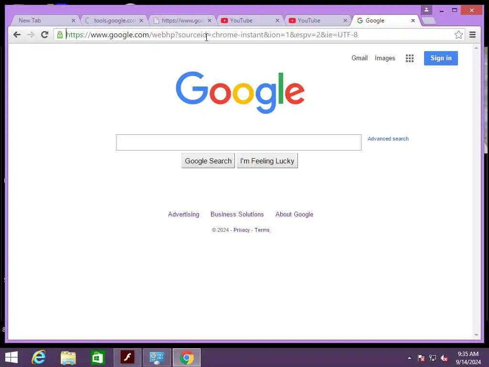Bookmark this page with the star icon
Viewport: 489px width, 367px height.
(458, 34)
